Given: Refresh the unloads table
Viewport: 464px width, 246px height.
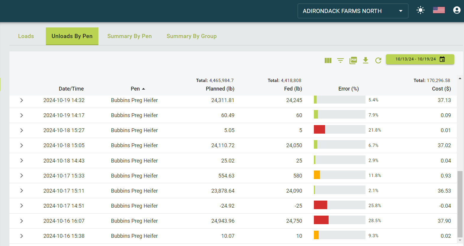Looking at the screenshot, I should click(378, 60).
